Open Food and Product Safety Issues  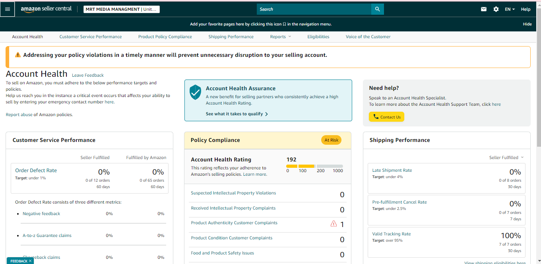coord(222,253)
